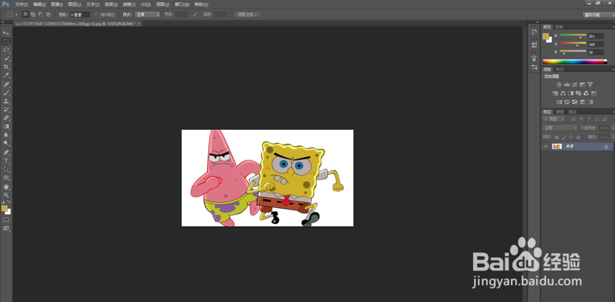Choose Intersect with Selection mode
This screenshot has height=302, width=615.
[x=48, y=15]
